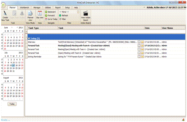This screenshot has height=122, width=187.
Task: Select July 31 in the mini calendar
Action: tap(14, 71)
